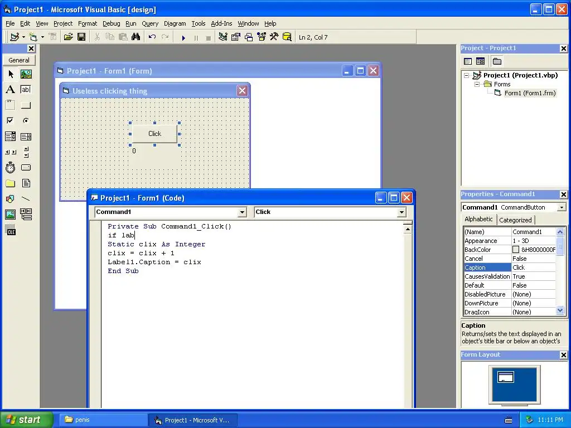Collapse the Forms folder node
This screenshot has height=428, width=571.
coord(477,84)
